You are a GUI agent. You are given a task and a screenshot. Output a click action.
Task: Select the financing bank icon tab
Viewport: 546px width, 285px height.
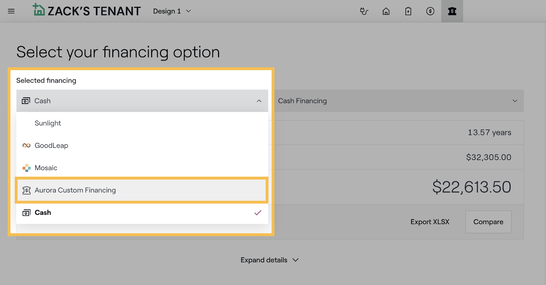tap(452, 11)
